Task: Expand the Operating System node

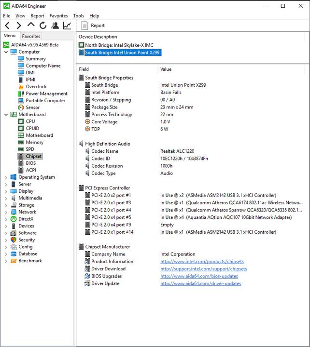Action: 6,177
